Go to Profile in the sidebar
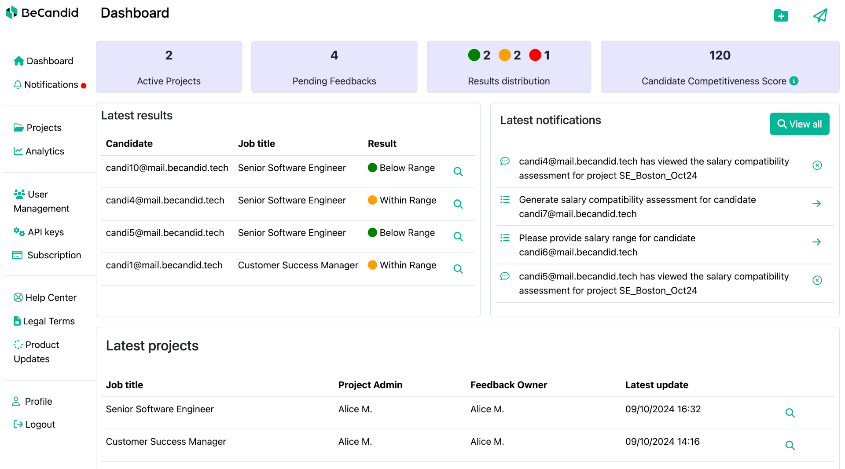The height and width of the screenshot is (469, 845). 32,401
